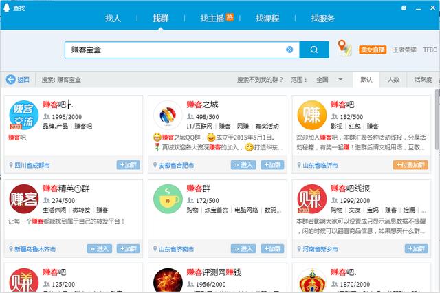This screenshot has height=293, width=440.
Task: Clear the search text with the X icon
Action: (289, 50)
